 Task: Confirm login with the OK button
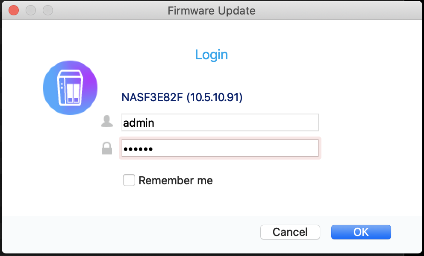click(x=361, y=232)
